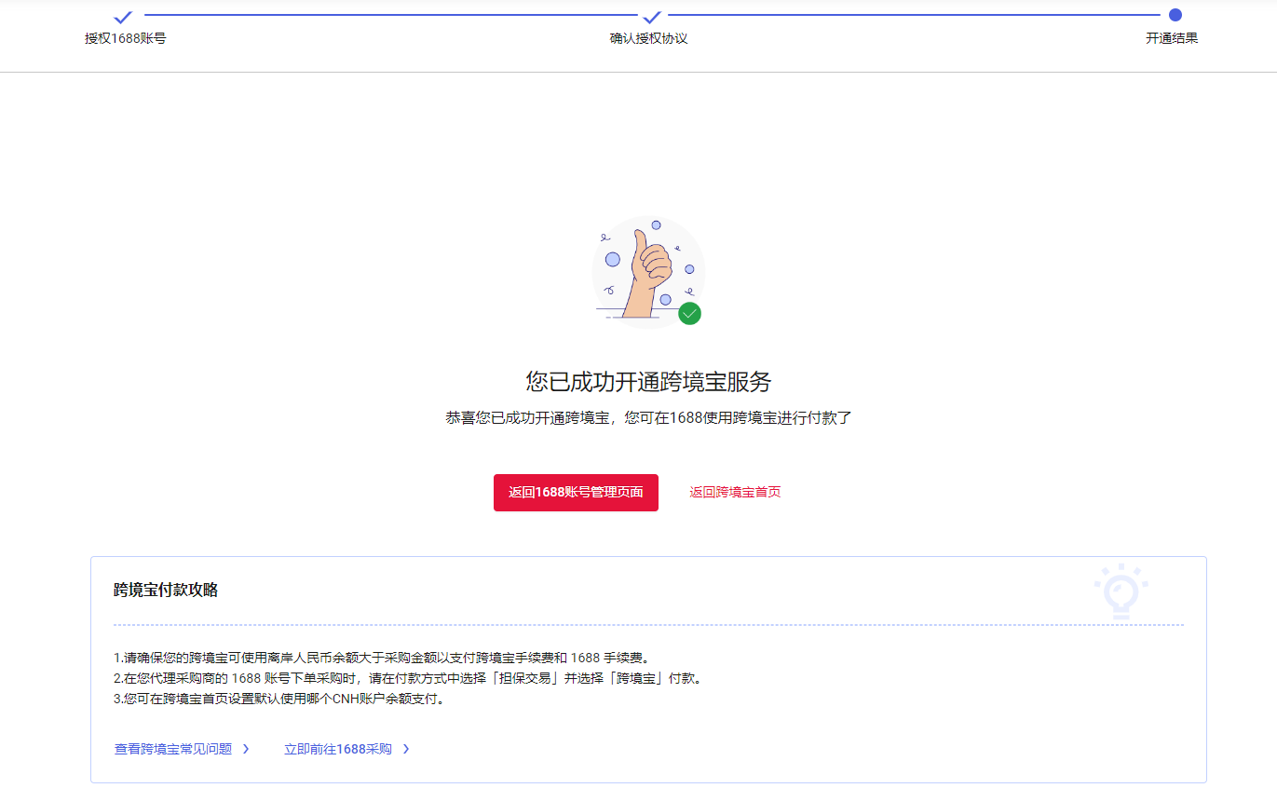Click the 跨境宝付款攻略 panel title
1277x788 pixels.
coord(166,590)
